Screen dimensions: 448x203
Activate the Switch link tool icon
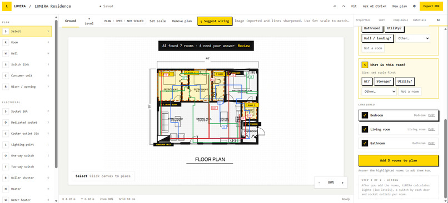(6, 65)
